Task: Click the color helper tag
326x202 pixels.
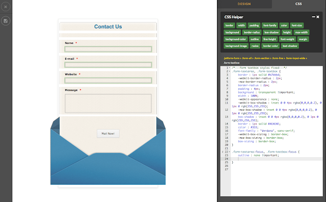Action: (x=284, y=26)
